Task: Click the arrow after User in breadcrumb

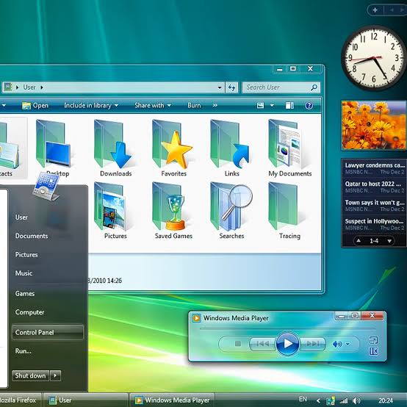Action: coord(42,87)
